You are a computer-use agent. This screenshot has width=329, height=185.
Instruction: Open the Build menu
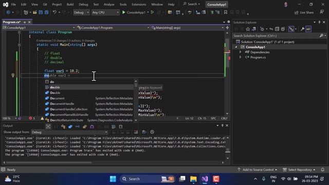tap(70, 5)
